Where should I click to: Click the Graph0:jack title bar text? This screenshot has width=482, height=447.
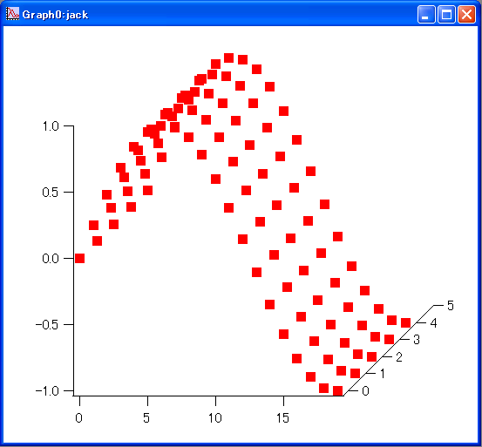55,15
